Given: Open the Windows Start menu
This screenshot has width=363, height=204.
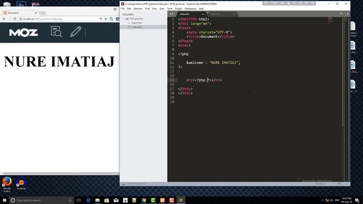Looking at the screenshot, I should click(x=5, y=200).
